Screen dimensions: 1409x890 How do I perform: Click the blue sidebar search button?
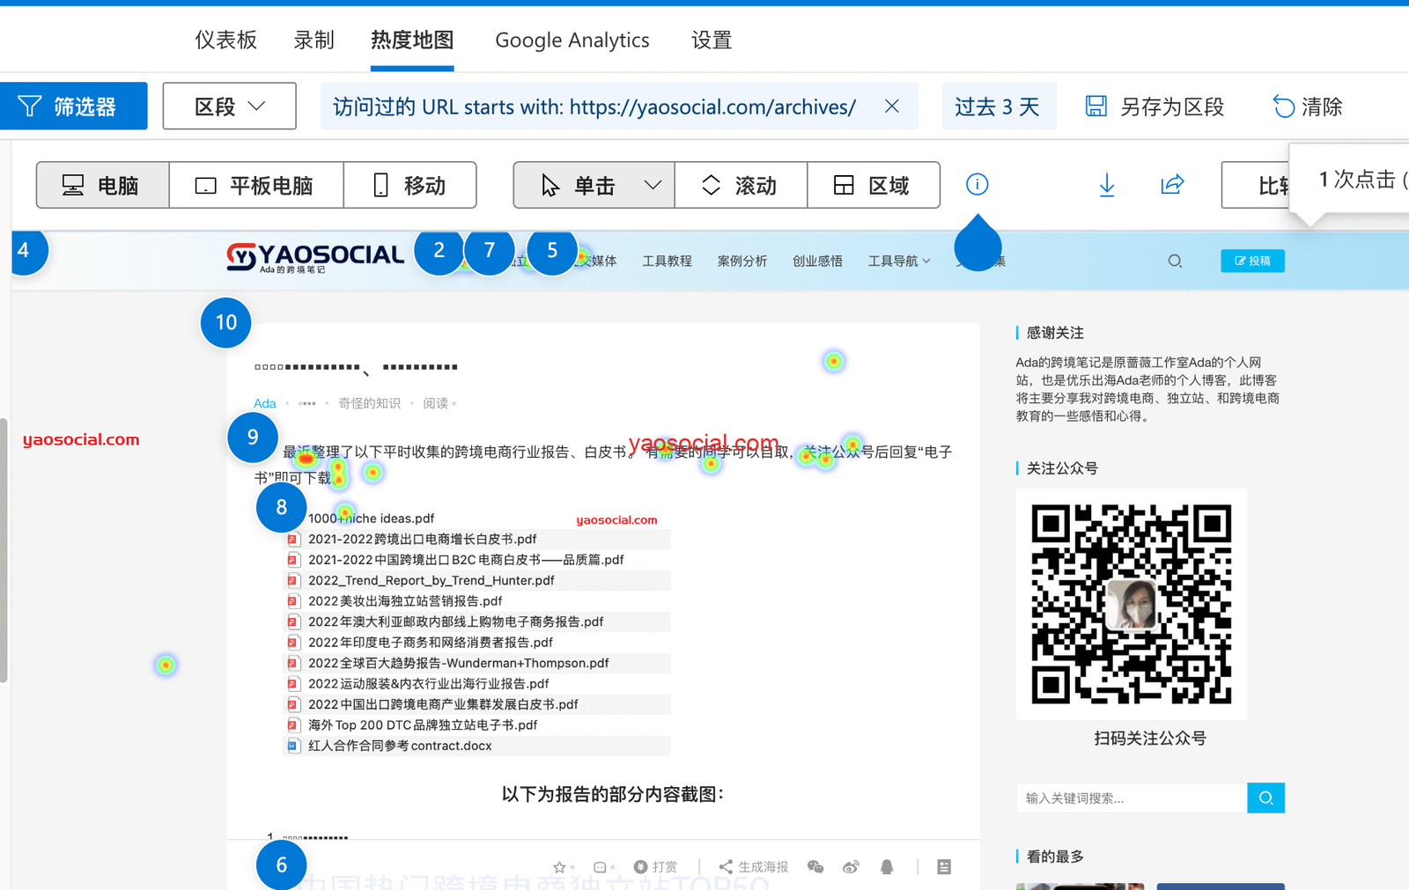pos(1265,798)
